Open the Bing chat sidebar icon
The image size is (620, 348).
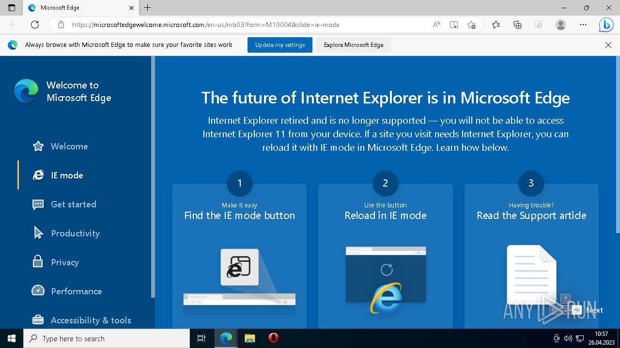[606, 25]
